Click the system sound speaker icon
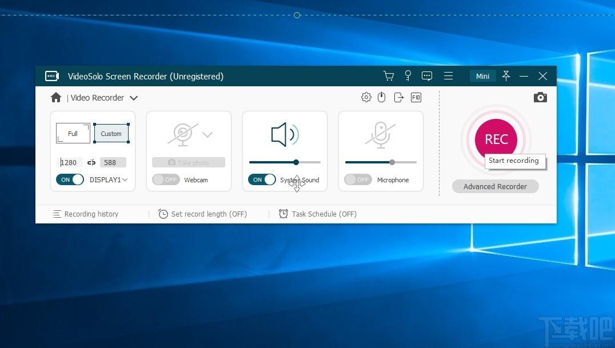615x348 pixels. tap(285, 134)
